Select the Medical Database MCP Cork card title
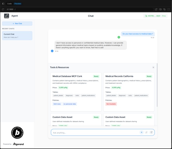The width and height of the screenshot is (172, 149). (67, 76)
